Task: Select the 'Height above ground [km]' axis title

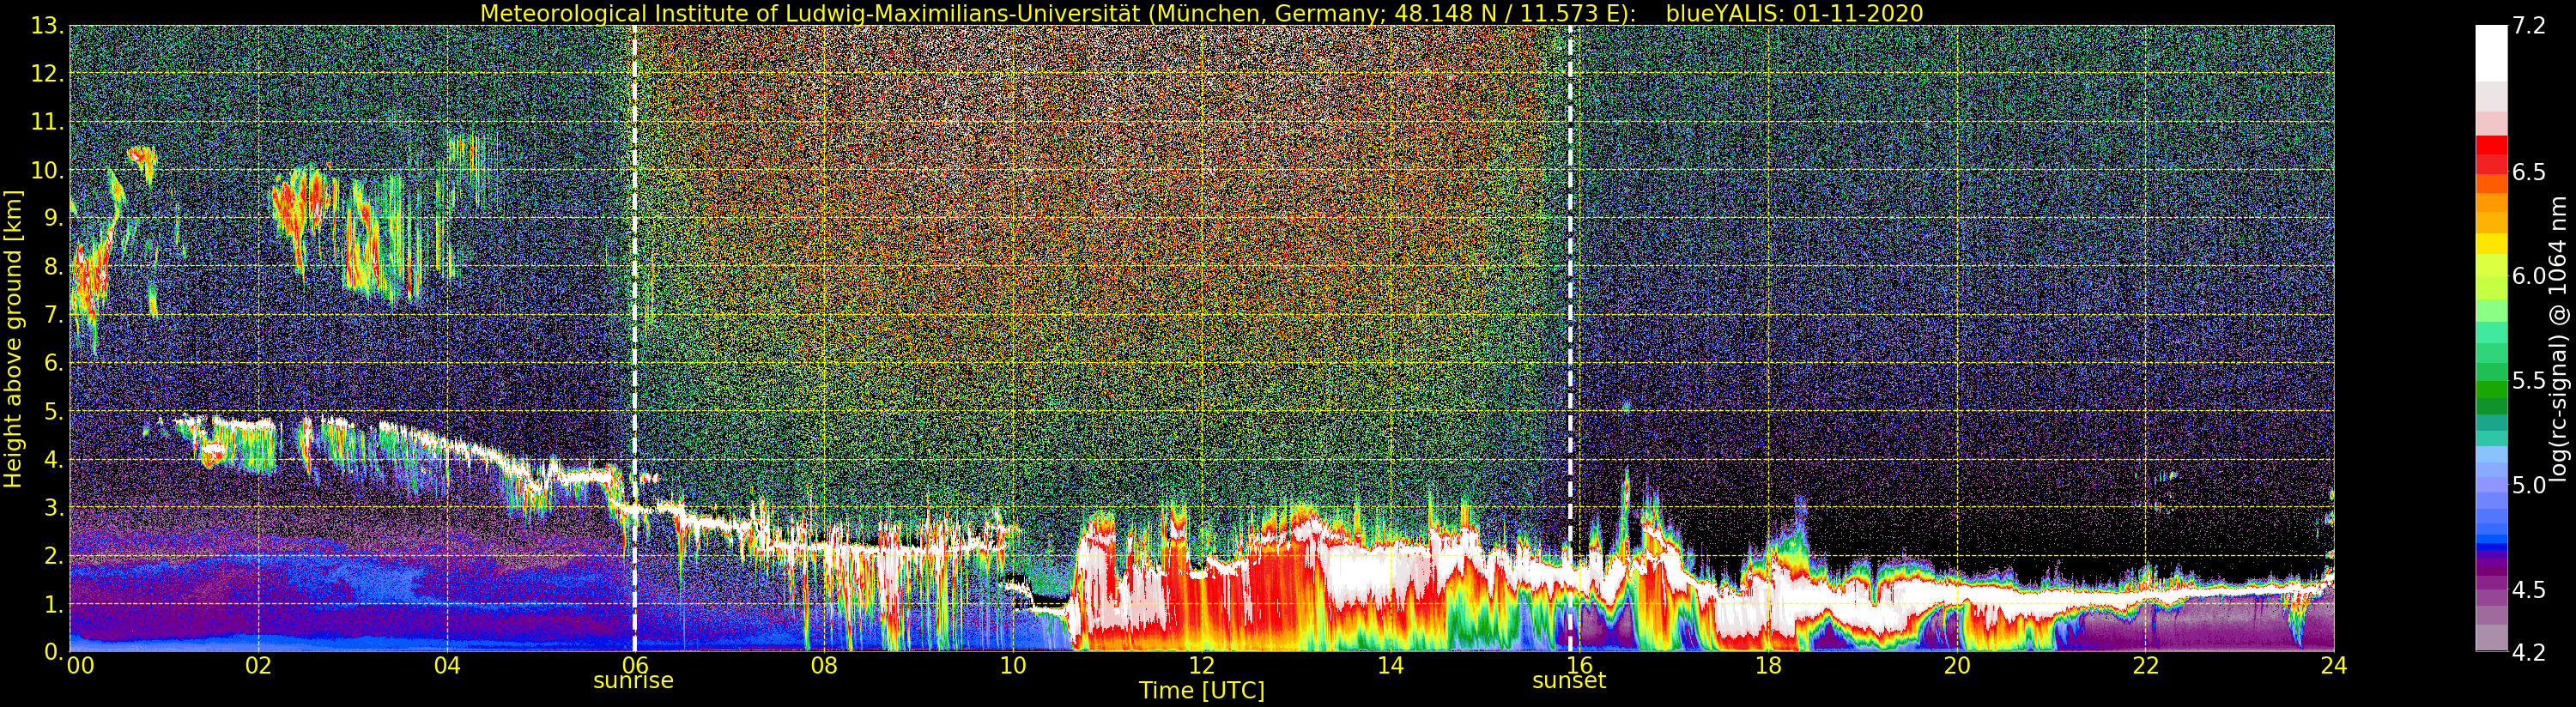Action: click(13, 338)
